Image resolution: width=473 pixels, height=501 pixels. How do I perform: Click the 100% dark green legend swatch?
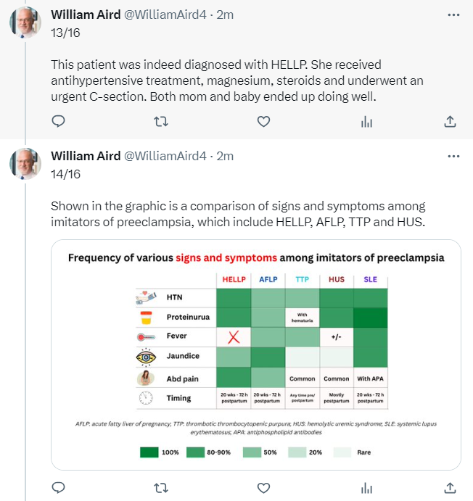(149, 452)
